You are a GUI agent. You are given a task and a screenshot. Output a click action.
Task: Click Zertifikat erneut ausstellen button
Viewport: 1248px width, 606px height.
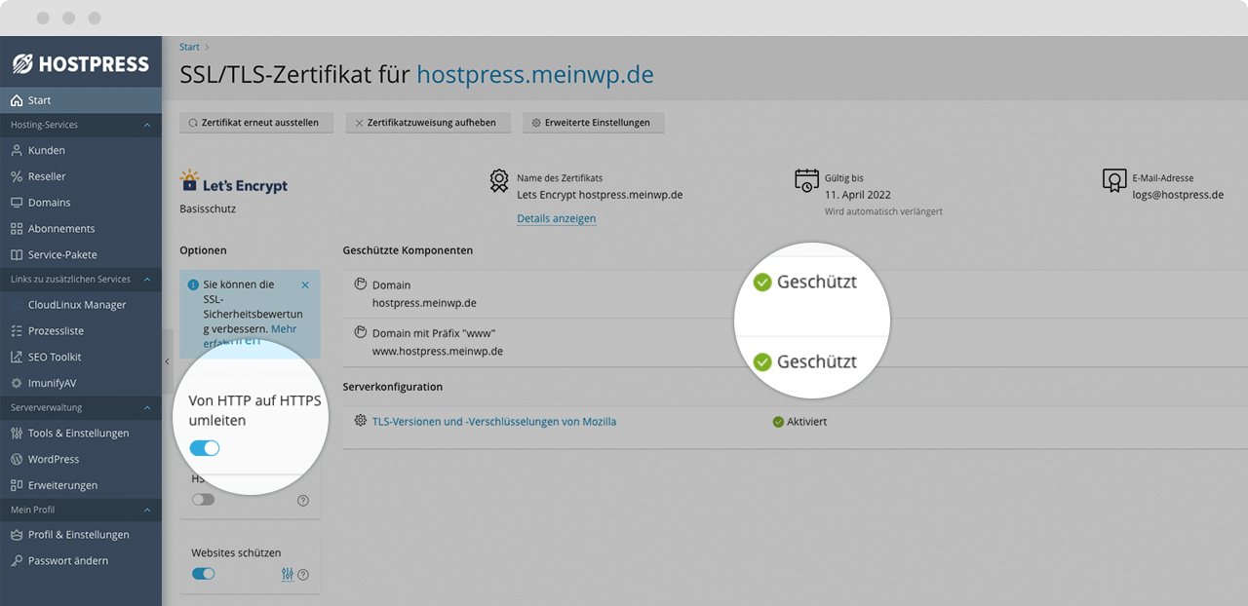[256, 122]
